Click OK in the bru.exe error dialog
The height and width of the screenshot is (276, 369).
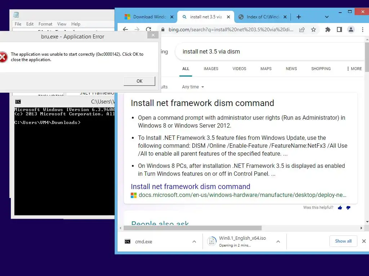pyautogui.click(x=139, y=81)
